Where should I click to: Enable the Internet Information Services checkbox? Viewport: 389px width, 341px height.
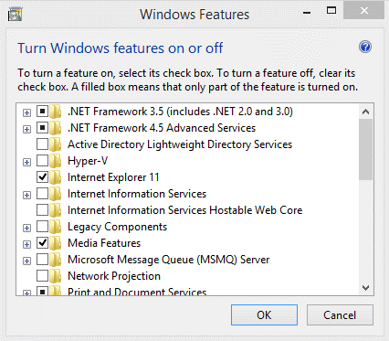point(42,194)
